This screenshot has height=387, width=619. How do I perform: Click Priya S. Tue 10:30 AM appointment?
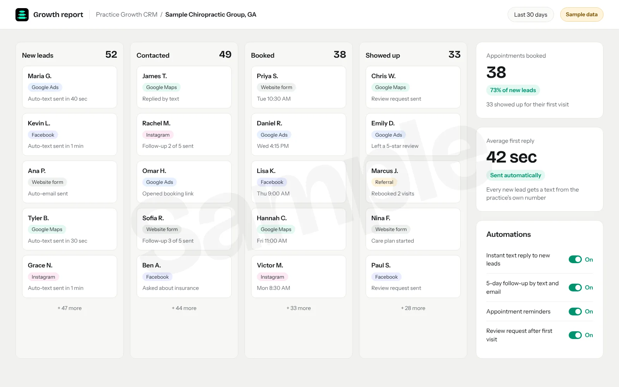pos(274,99)
